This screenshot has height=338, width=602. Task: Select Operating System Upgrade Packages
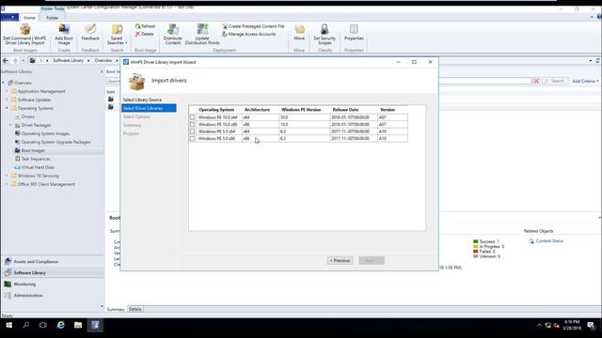(x=55, y=142)
